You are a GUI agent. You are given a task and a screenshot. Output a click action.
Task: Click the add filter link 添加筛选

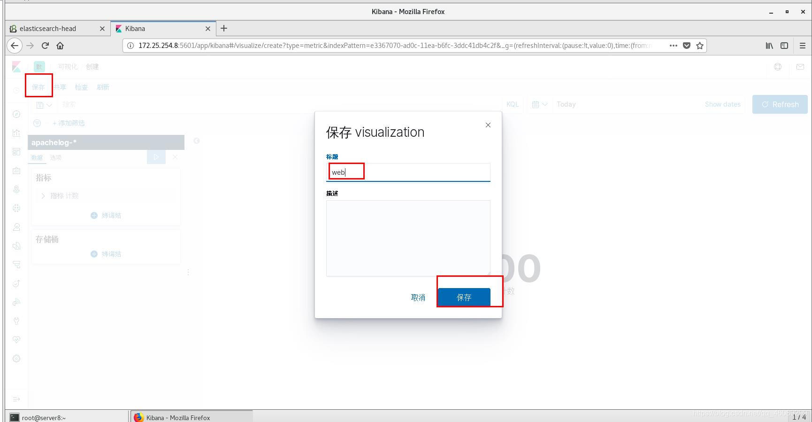[69, 123]
